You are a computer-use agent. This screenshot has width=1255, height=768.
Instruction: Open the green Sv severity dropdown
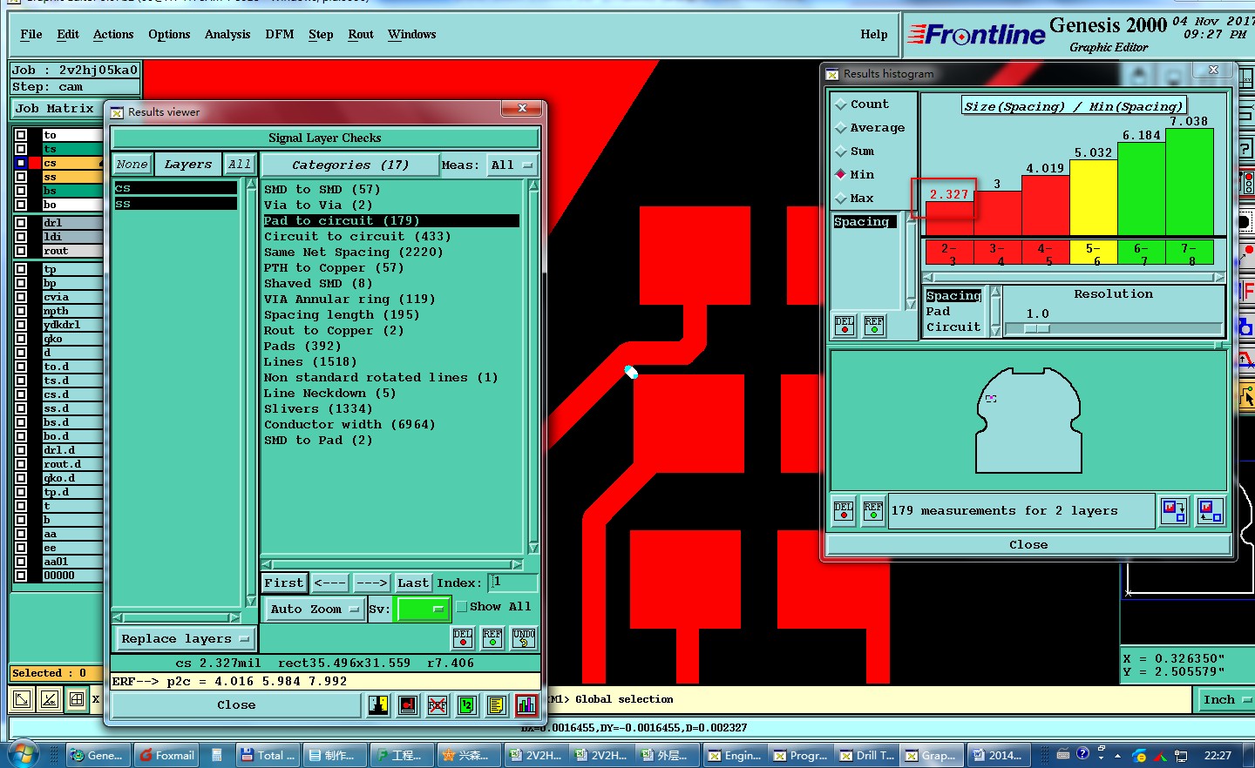423,609
